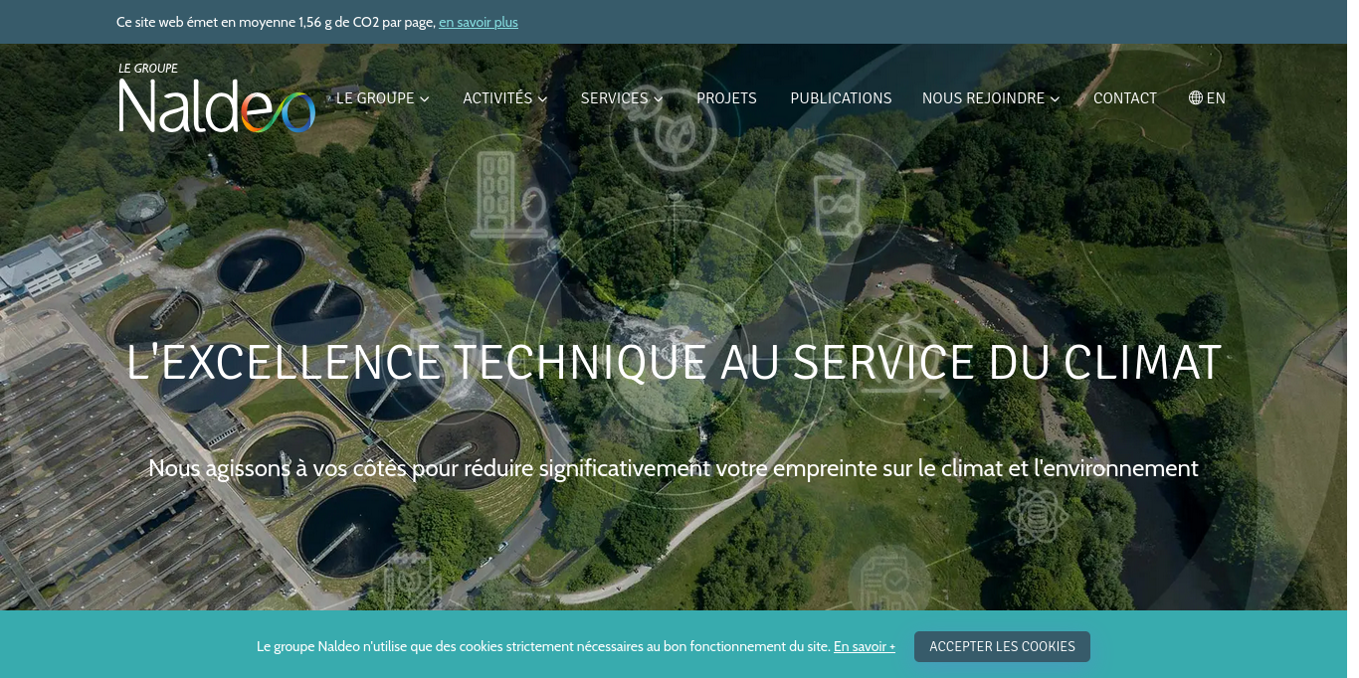This screenshot has width=1359, height=678.
Task: Open the Nous Rejoindre dropdown chevron
Action: pos(1055,99)
